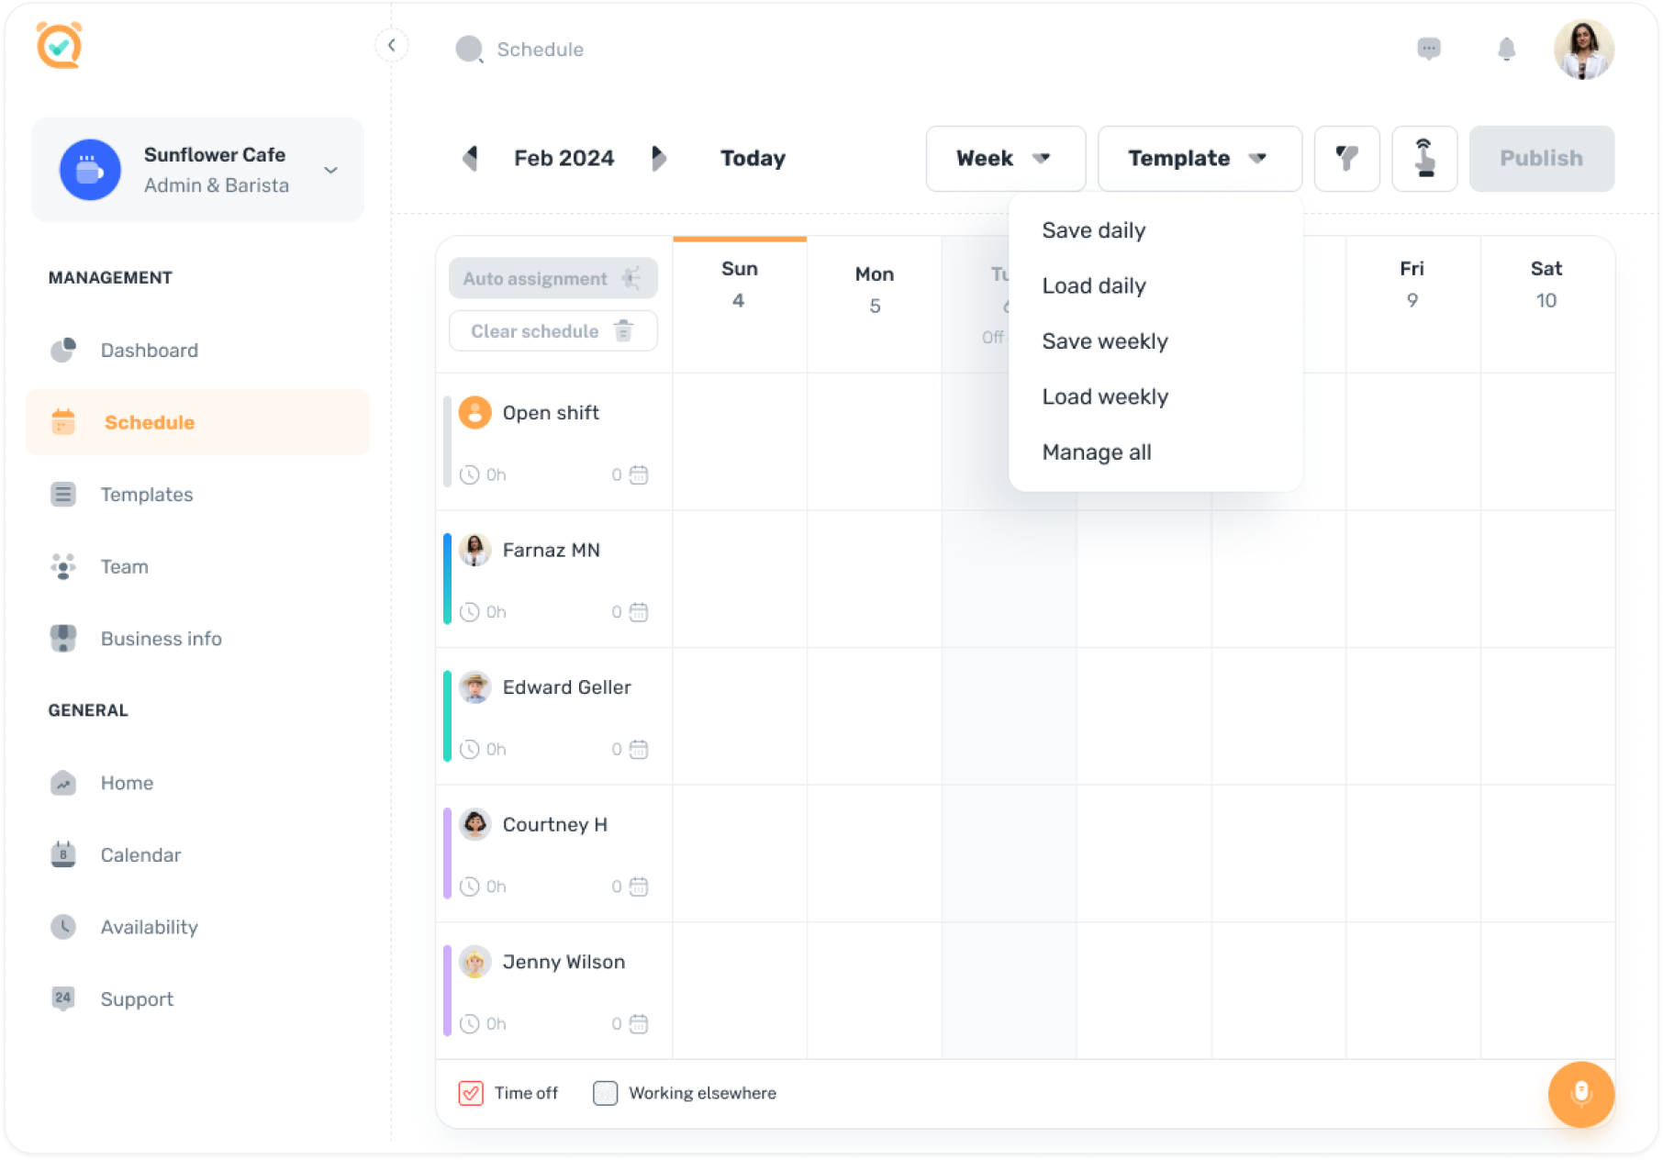Click the notifications bell icon
The width and height of the screenshot is (1663, 1160).
point(1506,50)
